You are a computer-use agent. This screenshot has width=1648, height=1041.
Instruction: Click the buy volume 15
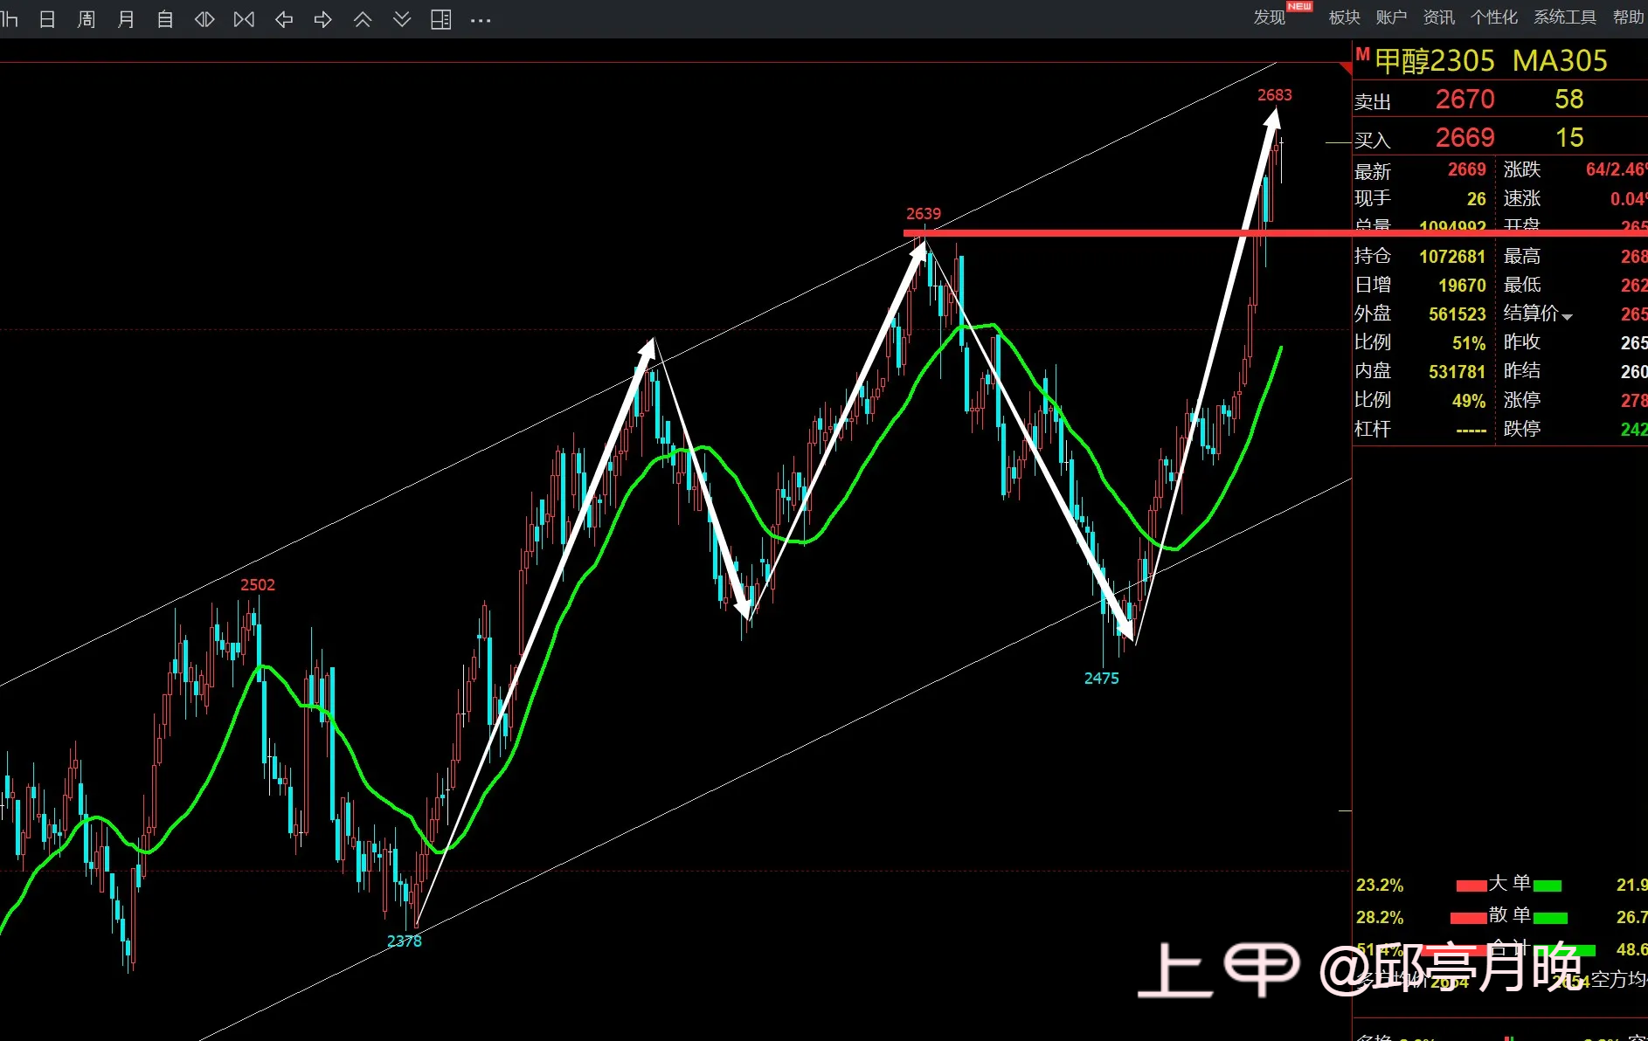pos(1569,138)
